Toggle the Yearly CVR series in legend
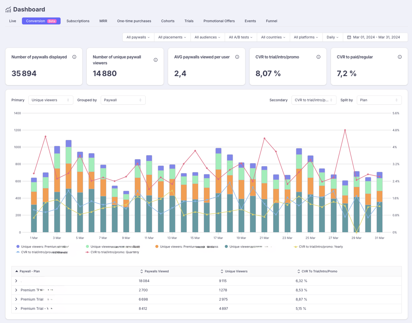This screenshot has height=323, width=412. (x=319, y=247)
